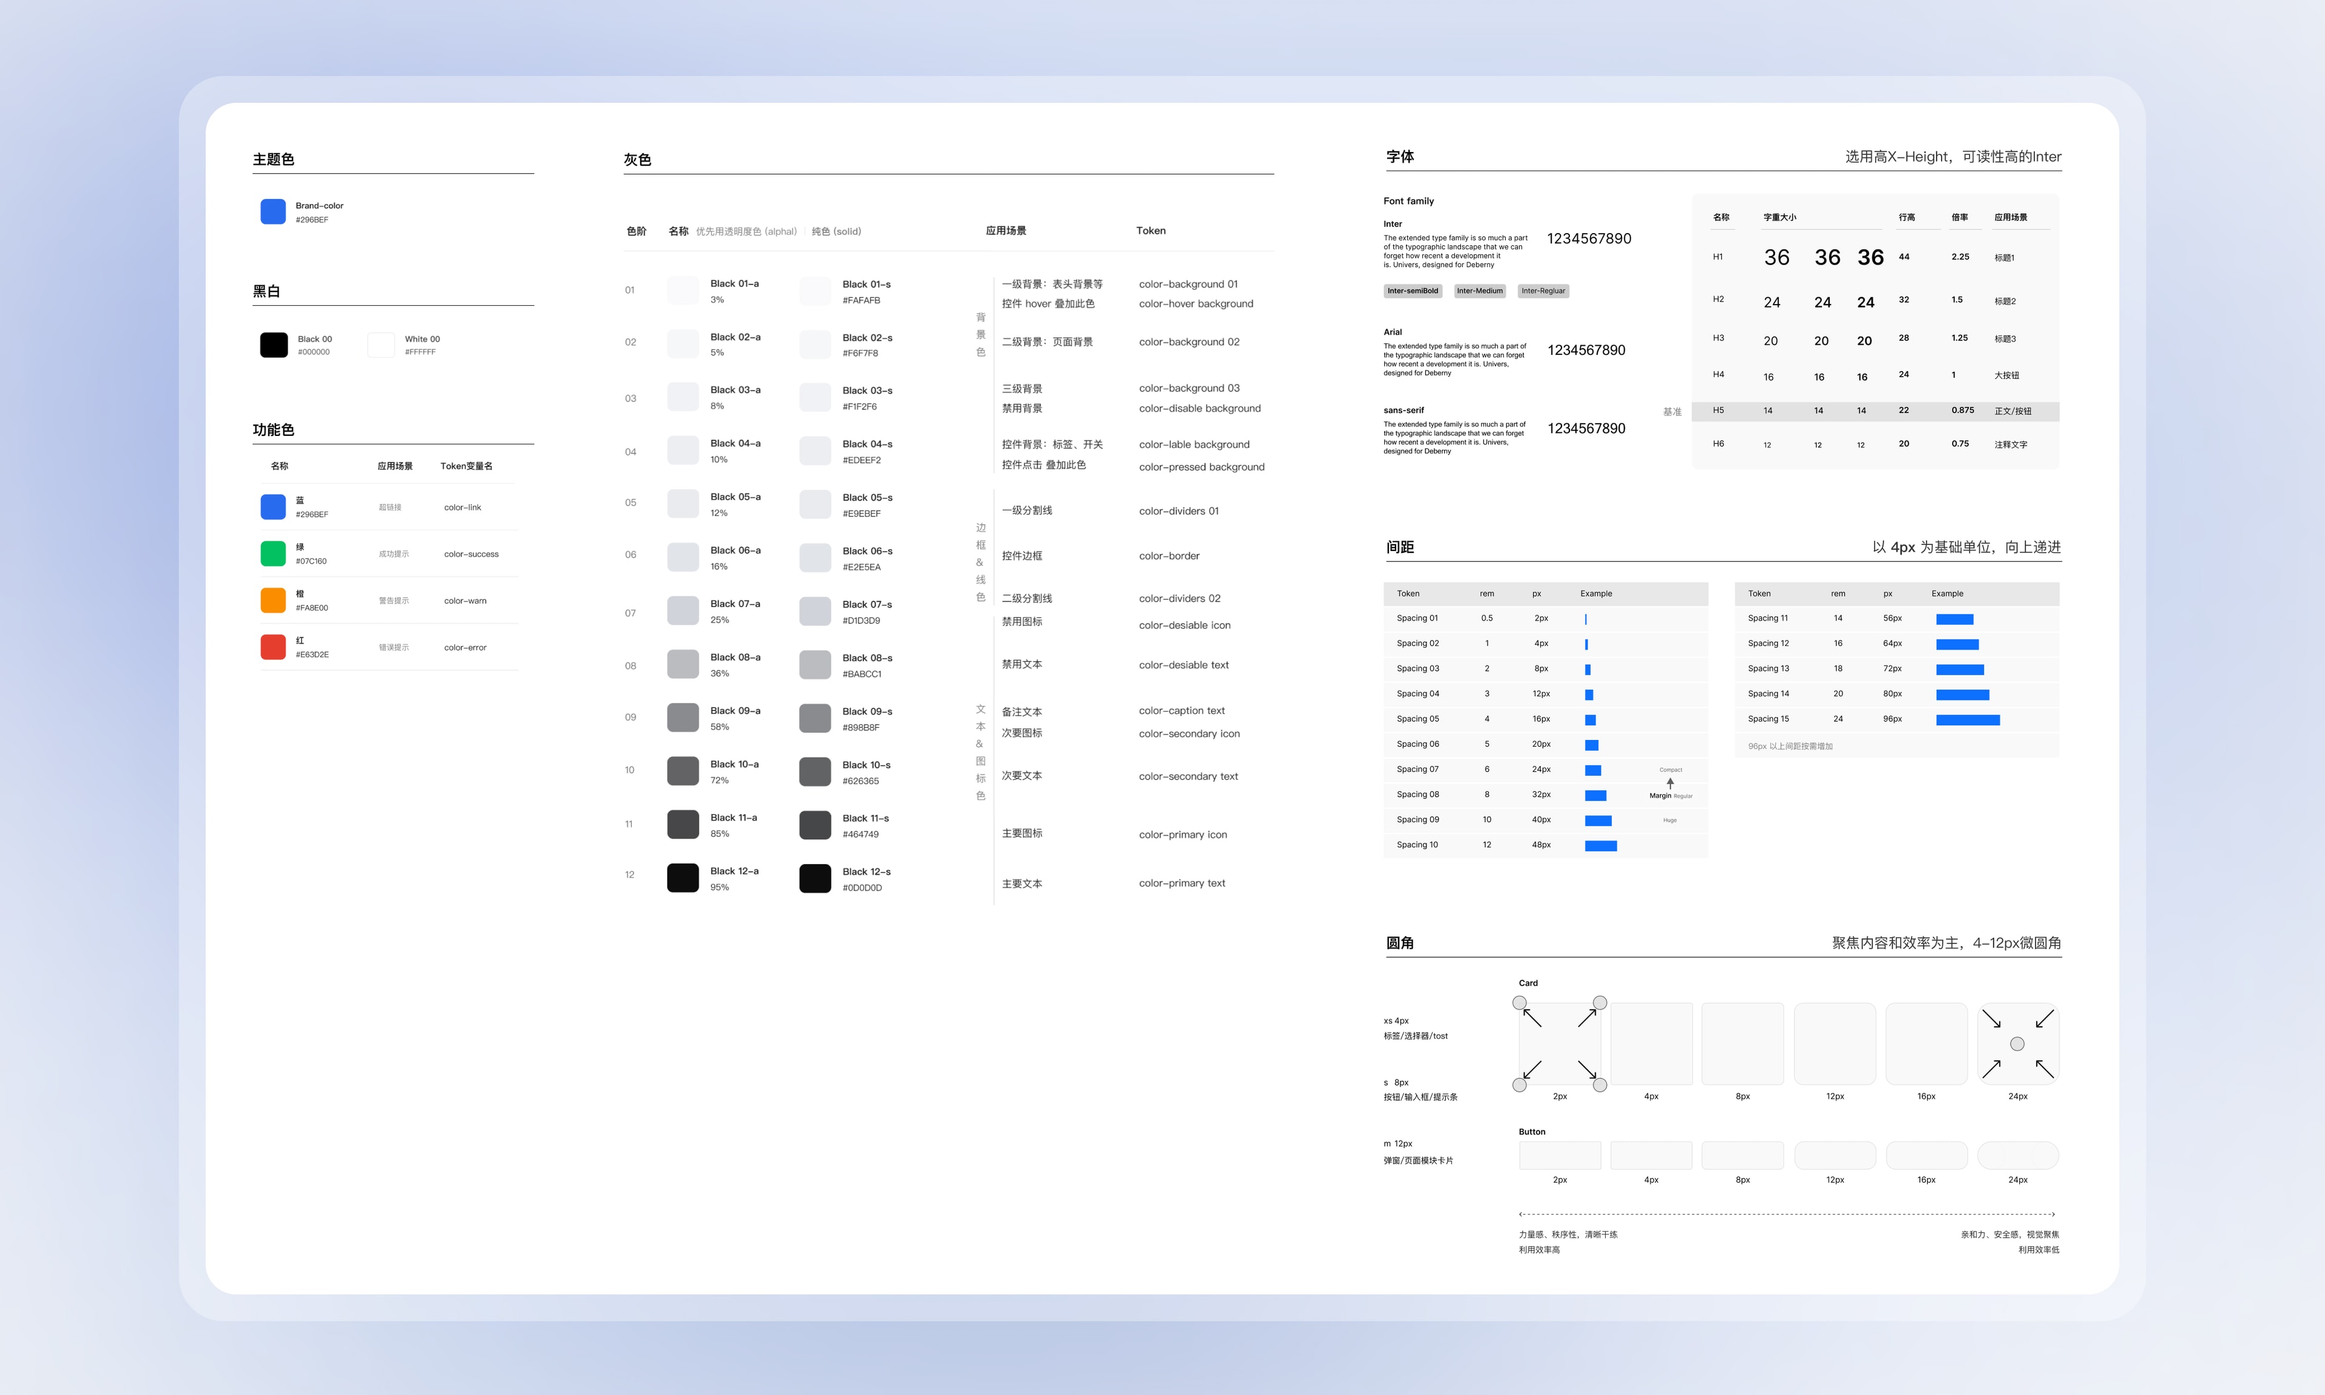Click the Inter-Medium tag
Viewport: 2325px width, 1395px height.
point(1479,291)
